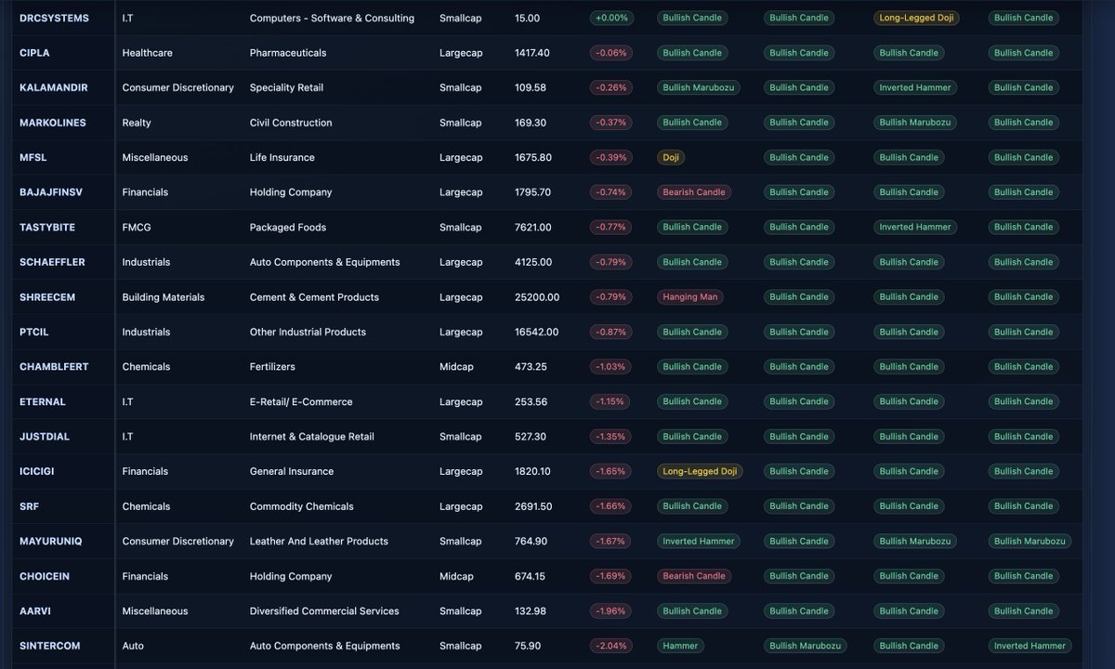
Task: Open the DRCSYSTEMS stock symbol
Action: (54, 18)
